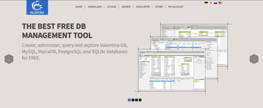This screenshot has height=108, width=263.
Task: Switch language to US English flag
Action: [x=220, y=3]
